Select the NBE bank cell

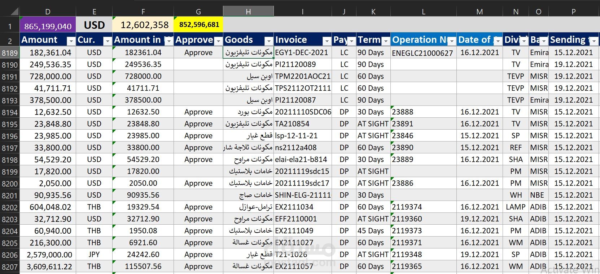[539, 195]
